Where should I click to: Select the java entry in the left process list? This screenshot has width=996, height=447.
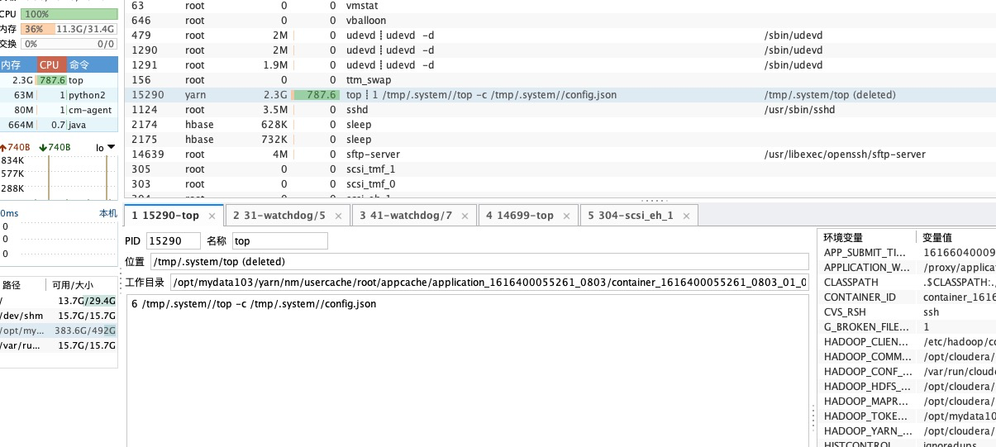coord(59,125)
